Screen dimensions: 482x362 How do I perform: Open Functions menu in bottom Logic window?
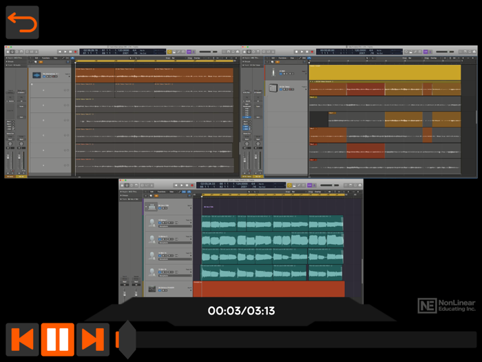coord(162,192)
